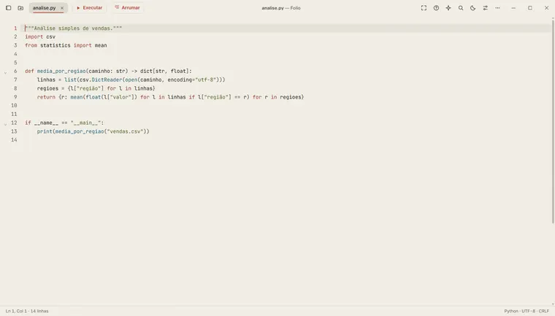Viewport: 555px width, 316px height.
Task: Click the 'return' keyword on line 9
Action: (46, 97)
